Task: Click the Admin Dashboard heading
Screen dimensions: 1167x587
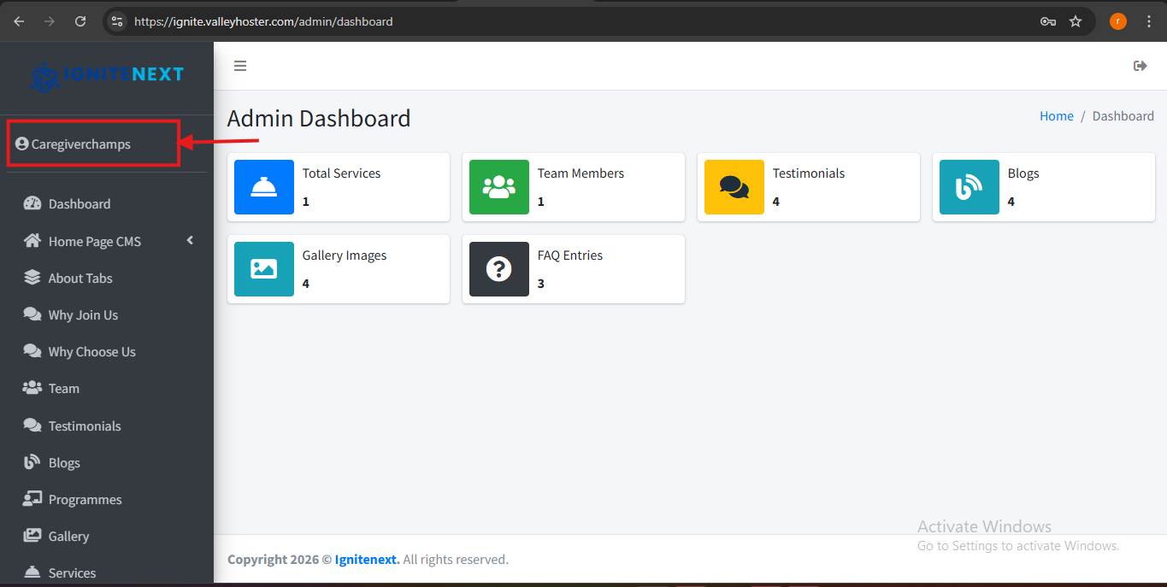Action: pyautogui.click(x=319, y=118)
